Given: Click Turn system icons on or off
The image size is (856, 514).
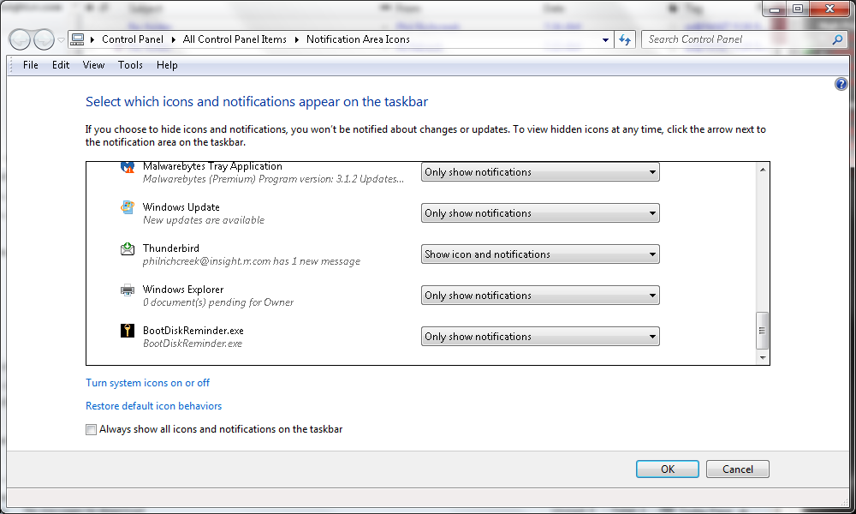Looking at the screenshot, I should [147, 383].
